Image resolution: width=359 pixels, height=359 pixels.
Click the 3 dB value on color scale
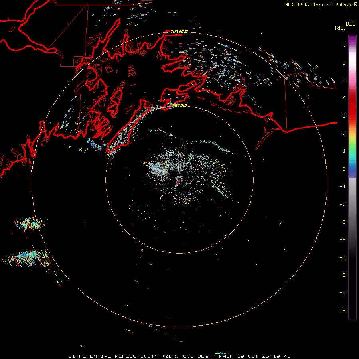pos(344,116)
